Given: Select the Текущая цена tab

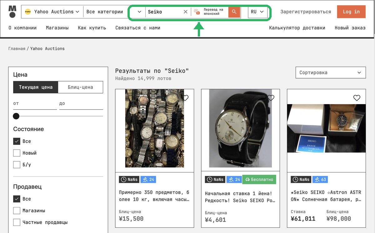Looking at the screenshot, I should pos(36,87).
